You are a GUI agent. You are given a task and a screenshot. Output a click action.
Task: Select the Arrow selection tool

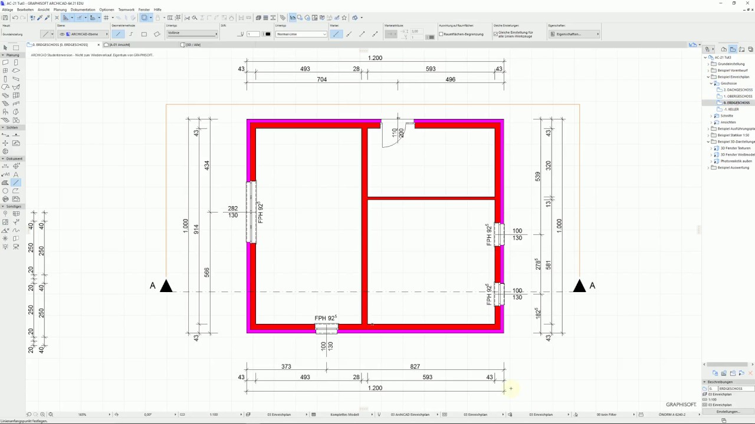5,47
